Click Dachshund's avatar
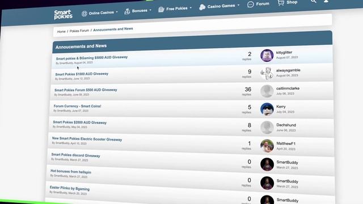 [267, 127]
